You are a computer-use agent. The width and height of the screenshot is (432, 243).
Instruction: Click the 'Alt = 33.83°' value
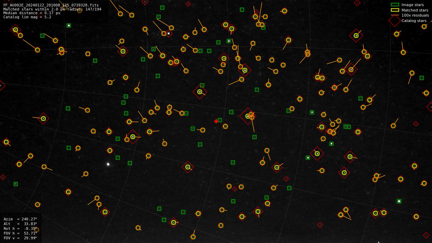[20, 224]
